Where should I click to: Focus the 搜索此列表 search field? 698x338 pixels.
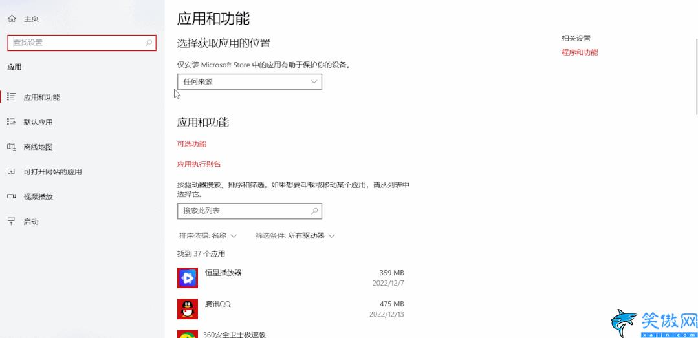[249, 211]
